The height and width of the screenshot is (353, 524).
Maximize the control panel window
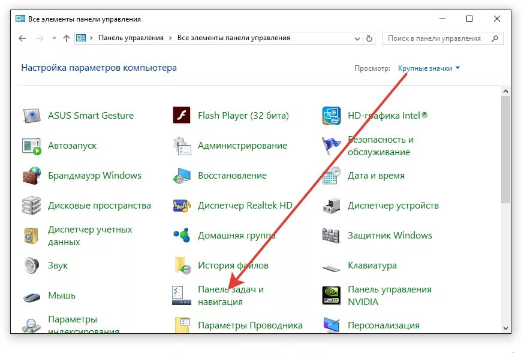pos(469,19)
